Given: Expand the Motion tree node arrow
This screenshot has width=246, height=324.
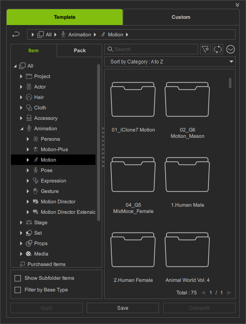Looking at the screenshot, I should [28, 160].
